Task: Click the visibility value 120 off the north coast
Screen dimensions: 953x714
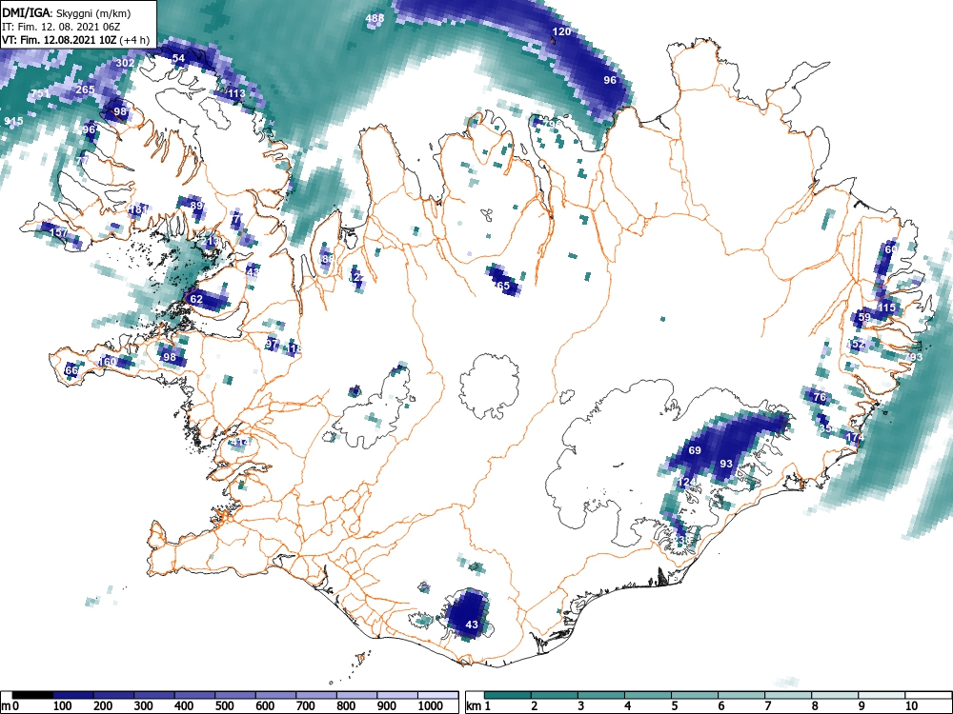Action: (561, 31)
